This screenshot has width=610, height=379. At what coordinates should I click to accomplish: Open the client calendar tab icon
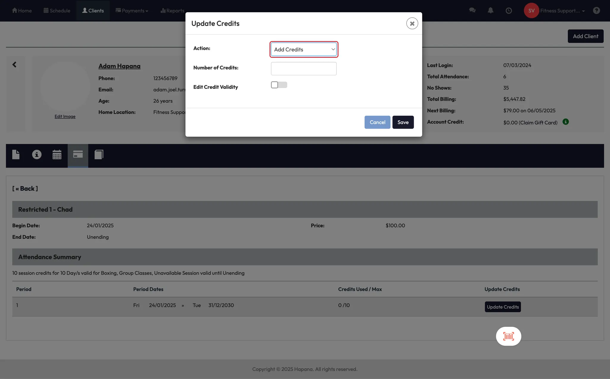[57, 155]
